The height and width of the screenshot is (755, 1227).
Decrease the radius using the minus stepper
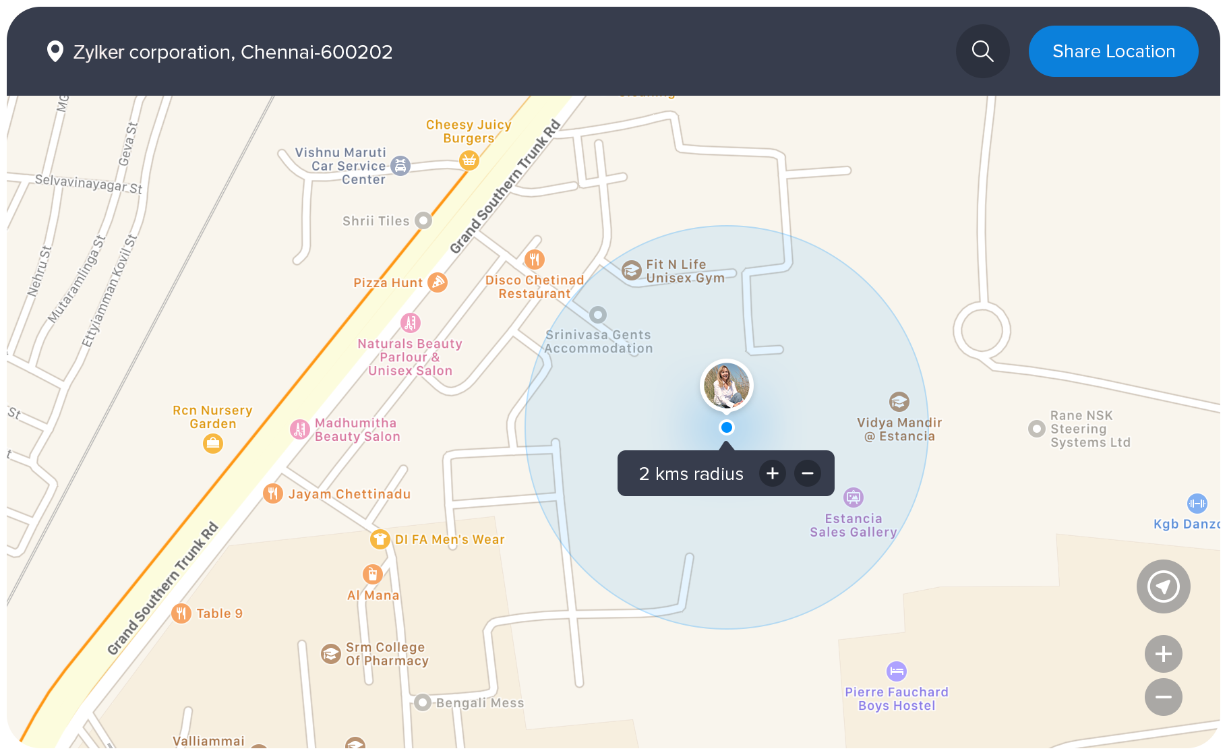pyautogui.click(x=807, y=473)
